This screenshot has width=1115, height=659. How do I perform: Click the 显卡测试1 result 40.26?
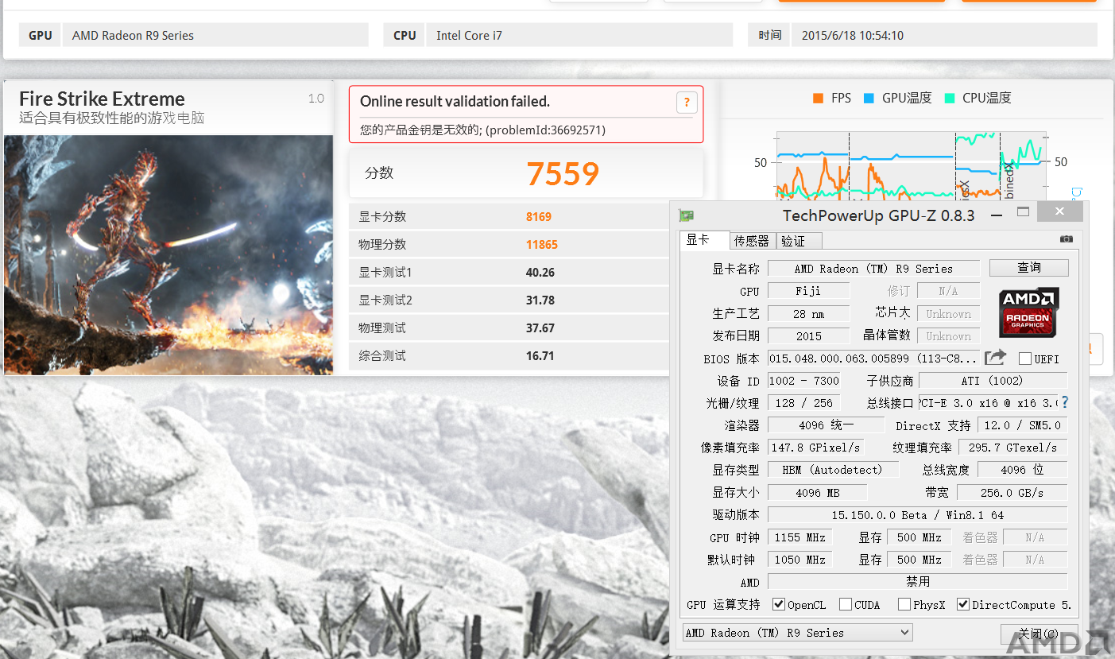pyautogui.click(x=540, y=273)
